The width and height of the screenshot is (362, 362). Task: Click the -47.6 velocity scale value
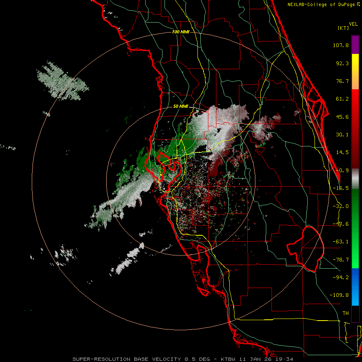click(x=341, y=224)
